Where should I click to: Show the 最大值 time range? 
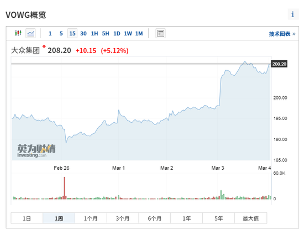click(251, 218)
